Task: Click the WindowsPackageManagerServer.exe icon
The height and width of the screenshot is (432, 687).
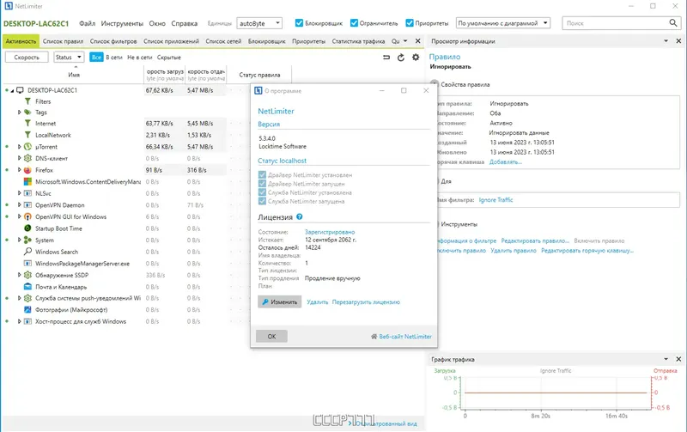Action: tap(27, 264)
